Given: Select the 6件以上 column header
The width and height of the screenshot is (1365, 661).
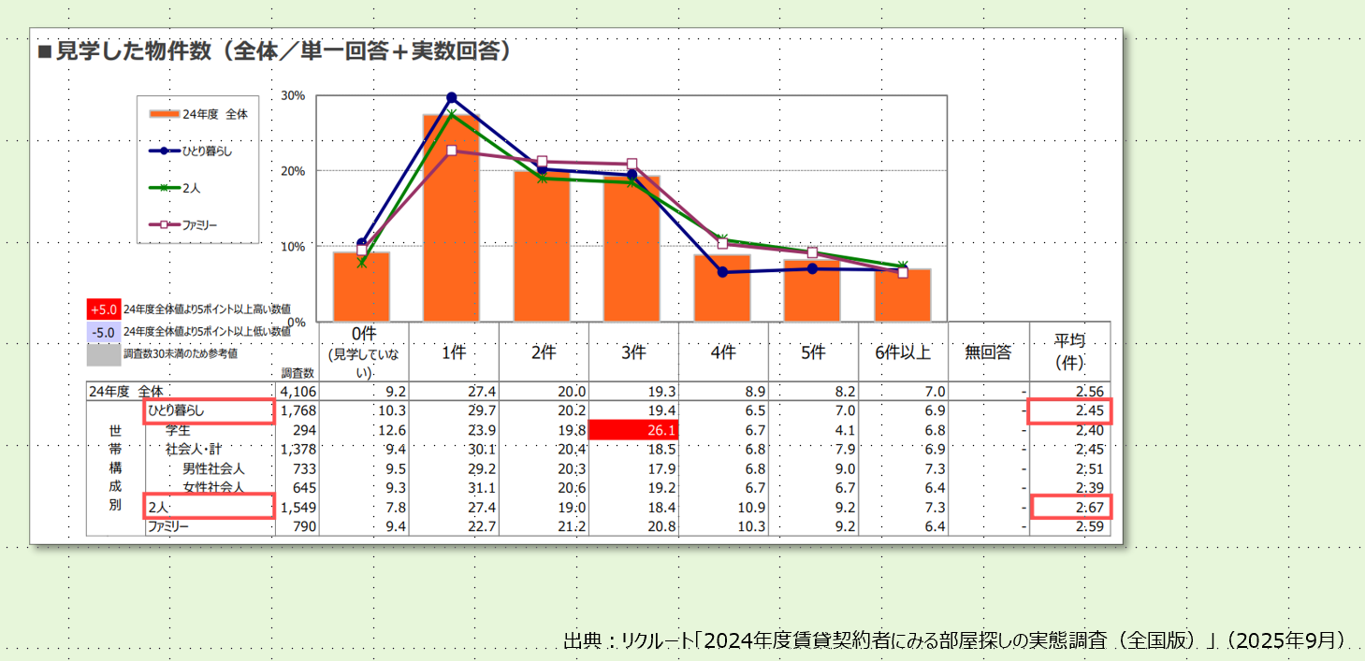Looking at the screenshot, I should tap(904, 352).
